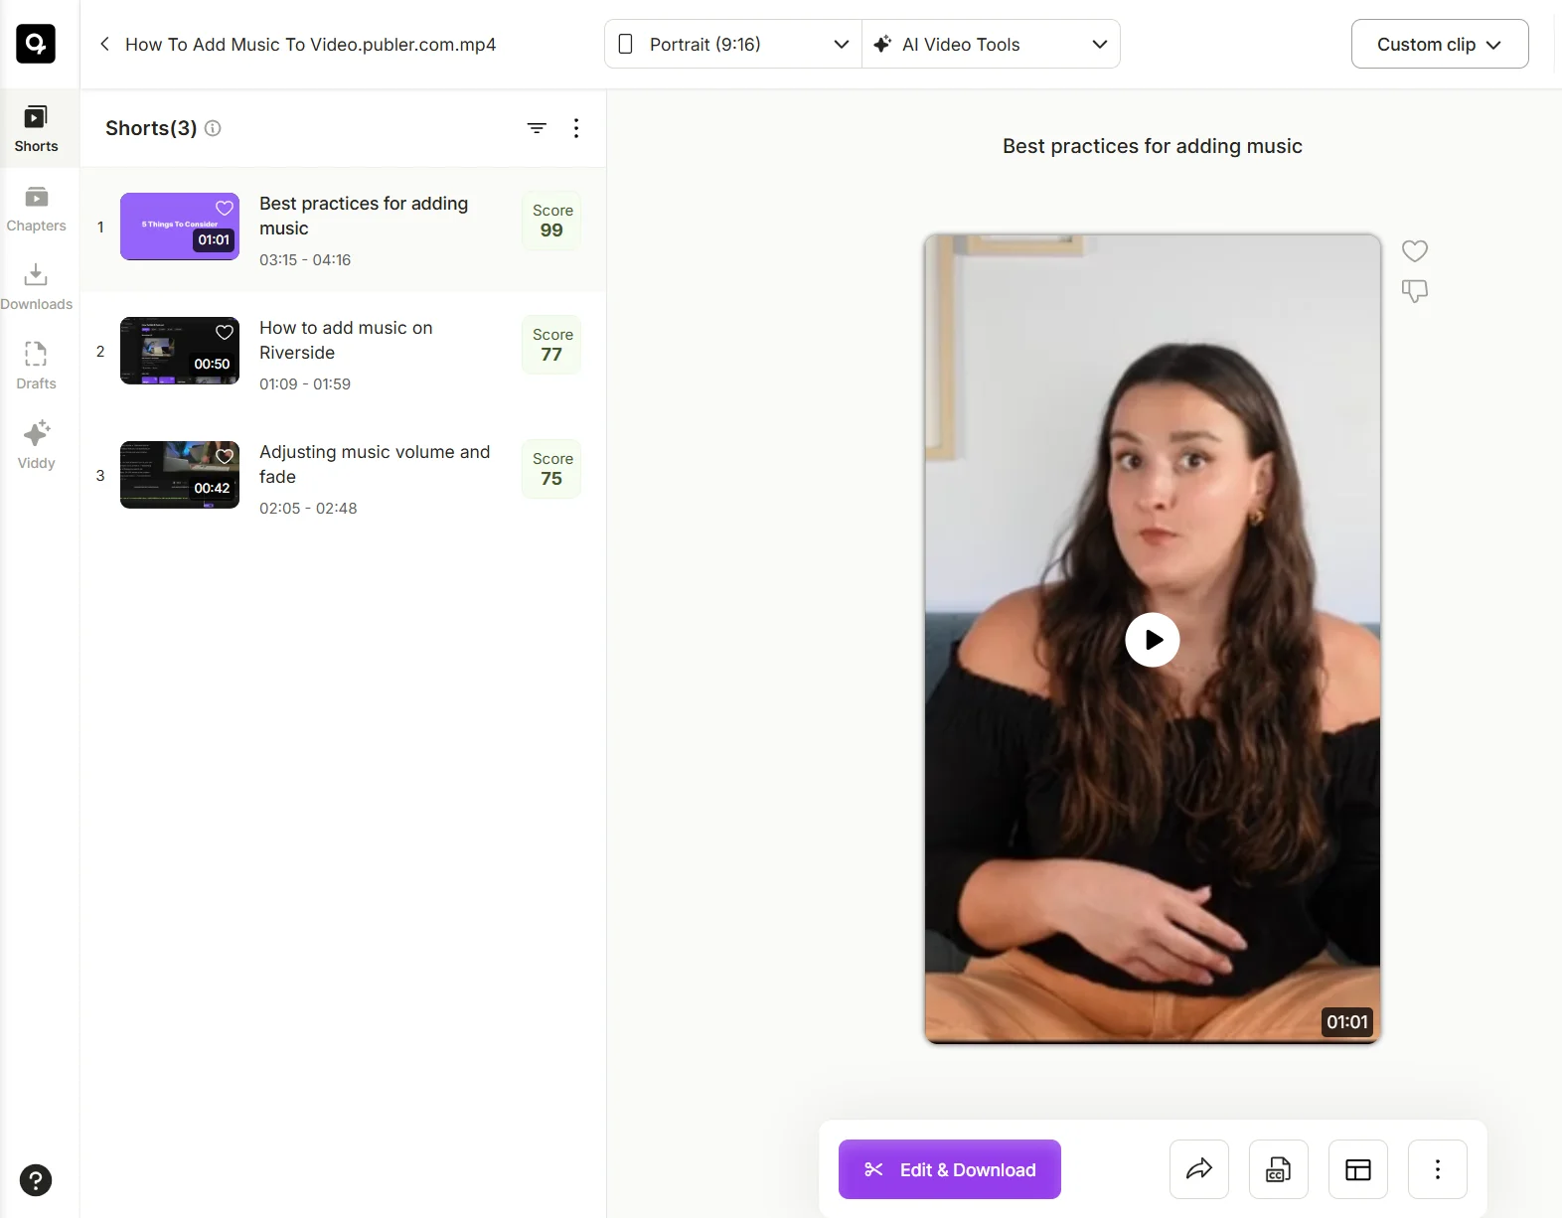Open the Downloads sidebar tab
Viewport: 1562px width, 1218px height.
(x=36, y=287)
